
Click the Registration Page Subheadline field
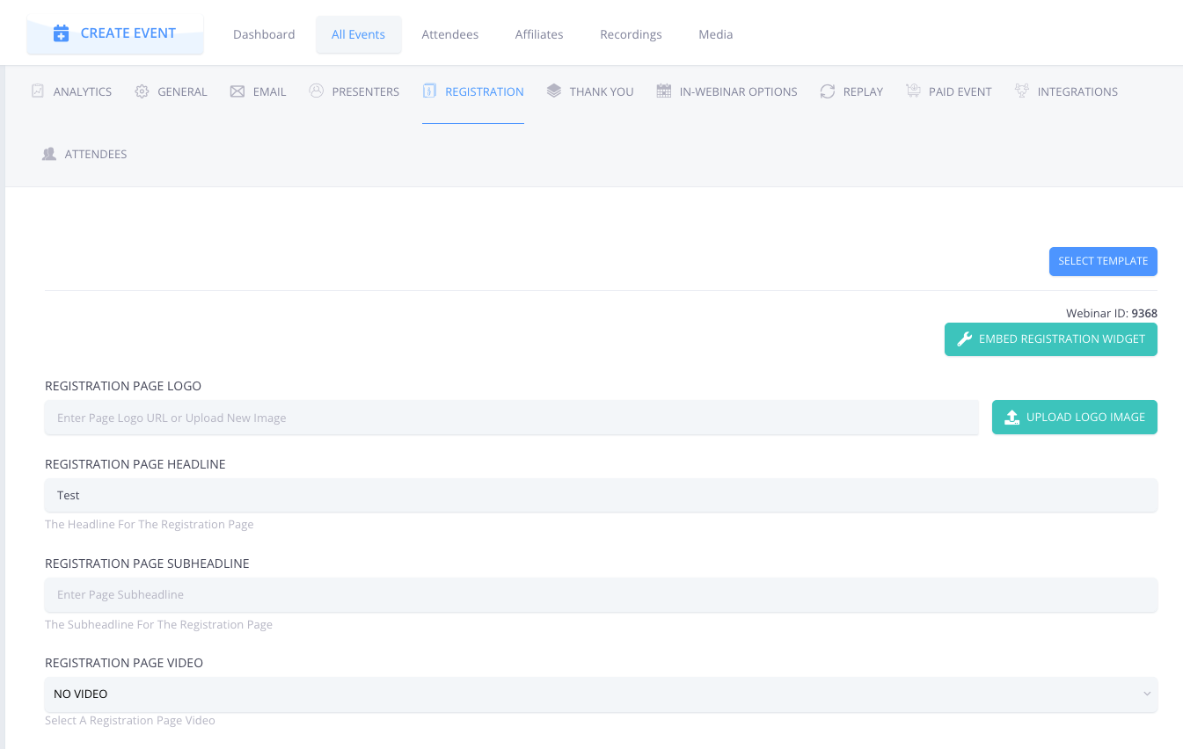point(601,595)
